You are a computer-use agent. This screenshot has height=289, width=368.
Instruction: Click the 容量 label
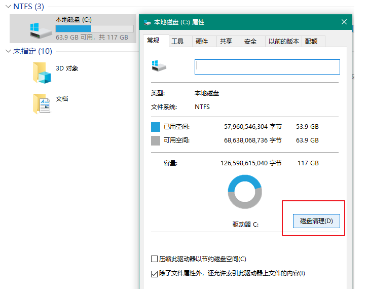coord(171,163)
